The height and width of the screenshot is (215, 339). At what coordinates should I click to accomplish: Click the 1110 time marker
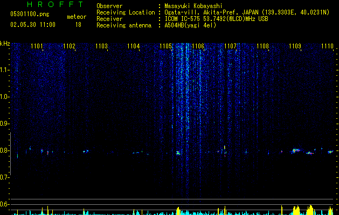click(x=327, y=46)
